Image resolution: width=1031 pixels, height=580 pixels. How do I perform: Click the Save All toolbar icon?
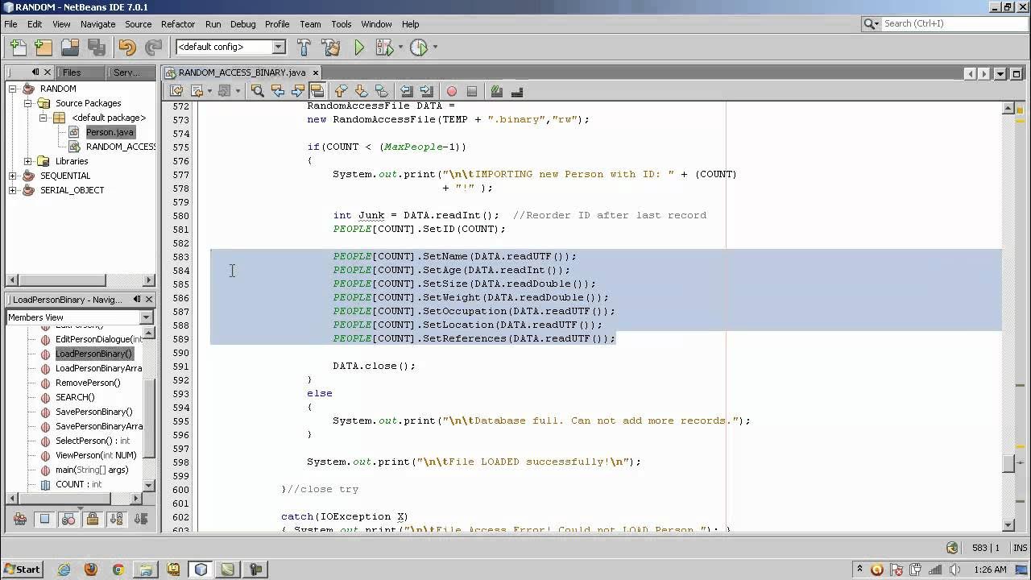[x=97, y=48]
